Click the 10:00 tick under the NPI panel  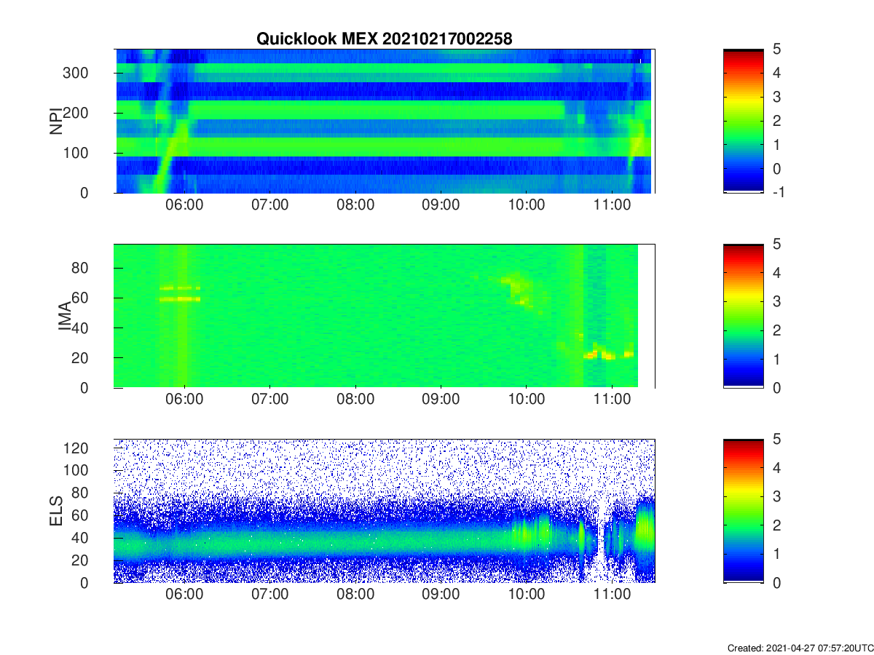(x=527, y=205)
